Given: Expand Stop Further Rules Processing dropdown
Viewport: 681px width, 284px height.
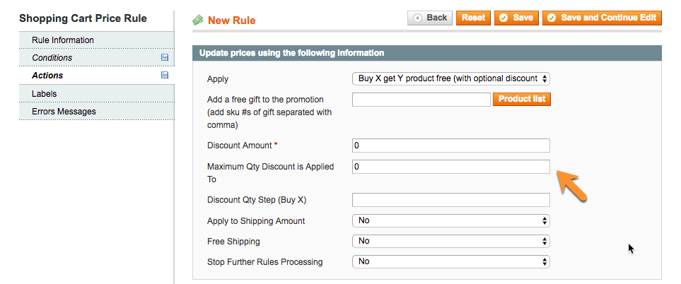Looking at the screenshot, I should tap(450, 262).
